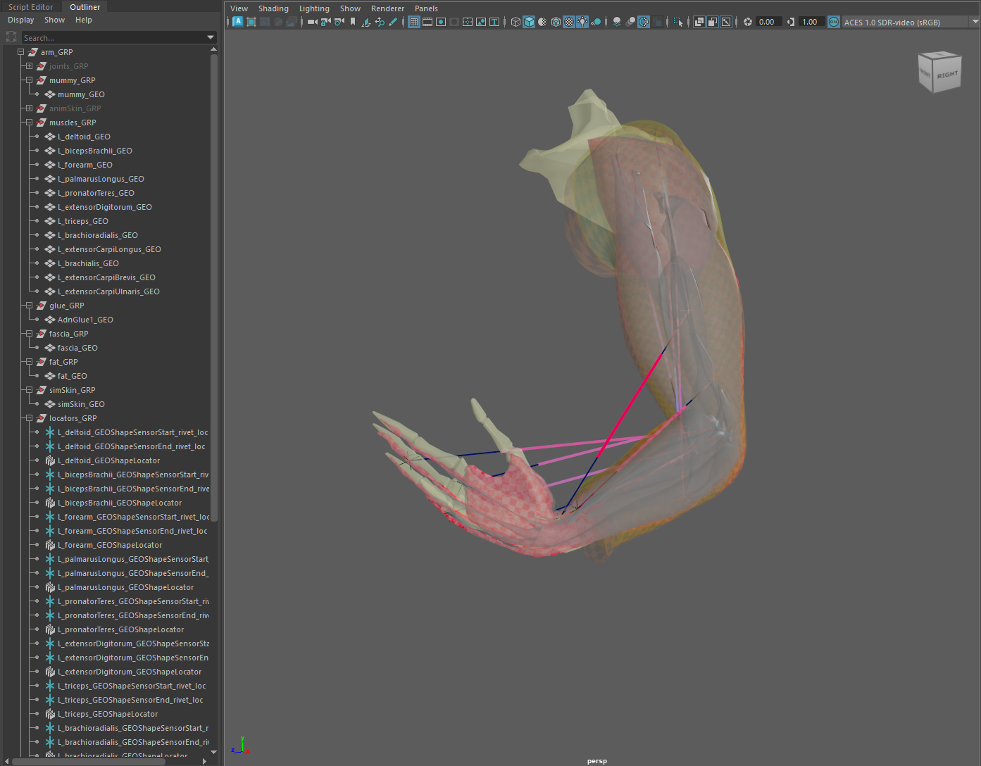981x766 pixels.
Task: Toggle the color management ON button
Action: (x=834, y=22)
